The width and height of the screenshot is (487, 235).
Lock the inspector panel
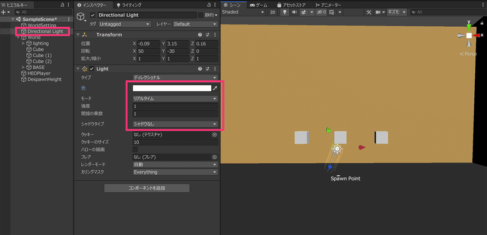click(x=209, y=5)
